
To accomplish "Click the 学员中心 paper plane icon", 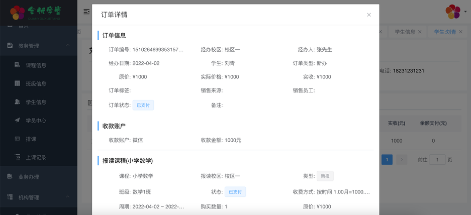I will (x=17, y=121).
